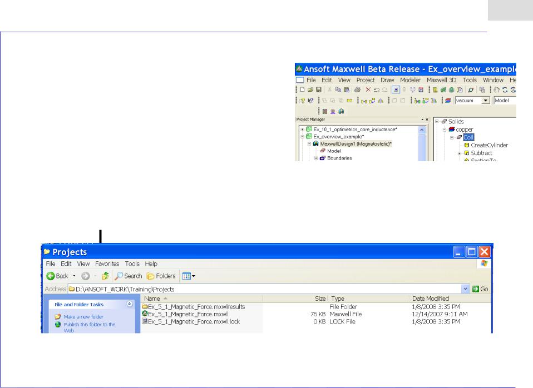Click the hand Pan icon in Maxwell
533x388 pixels.
tap(497, 89)
